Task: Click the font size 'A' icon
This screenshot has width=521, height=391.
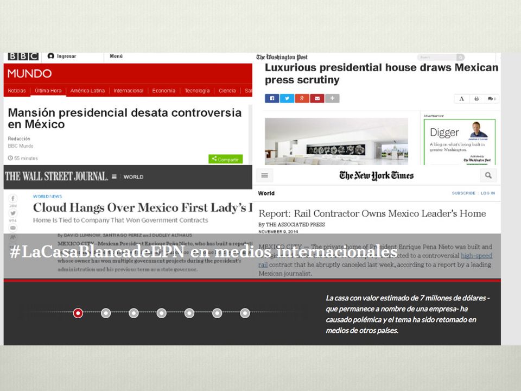Action: pos(461,99)
